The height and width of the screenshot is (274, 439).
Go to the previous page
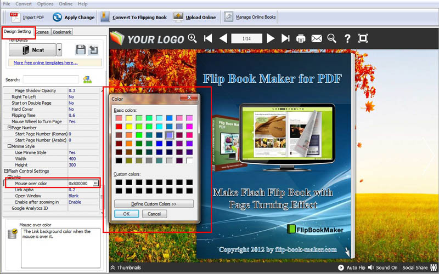point(223,38)
